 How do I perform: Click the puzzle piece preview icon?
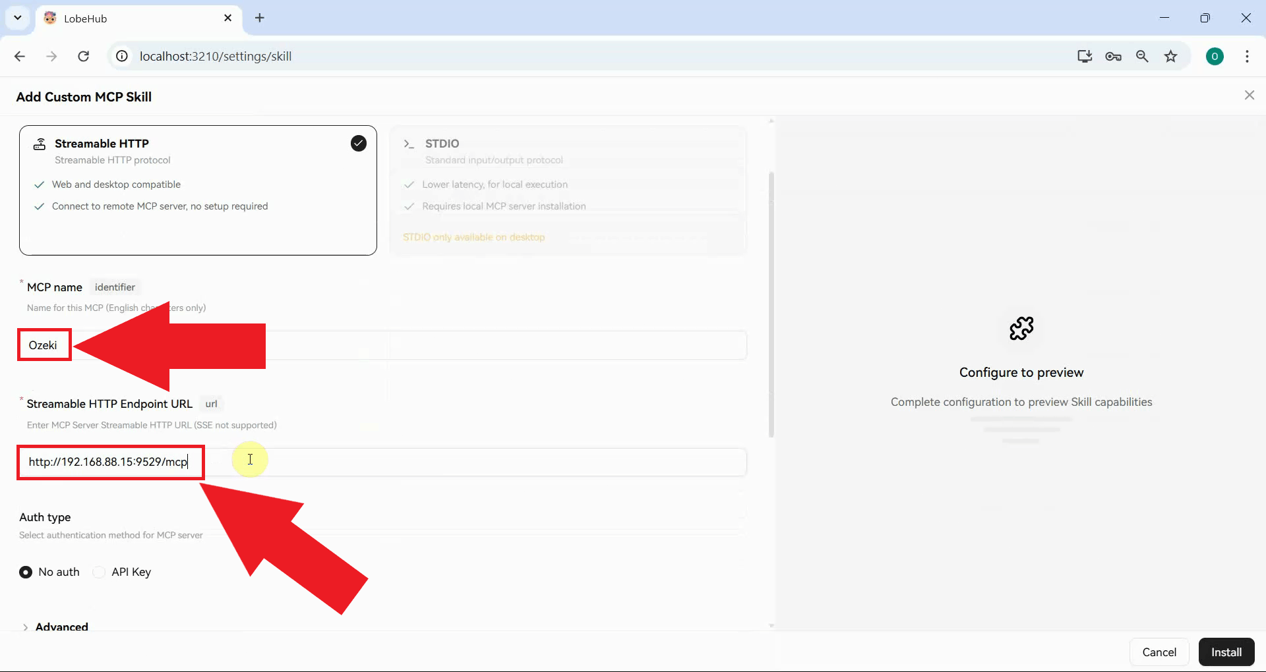point(1021,328)
